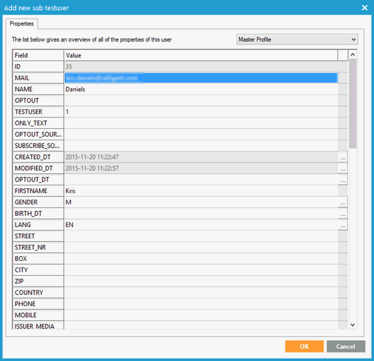The width and height of the screenshot is (374, 361).
Task: Click the scrollbar up arrow
Action: pos(352,55)
